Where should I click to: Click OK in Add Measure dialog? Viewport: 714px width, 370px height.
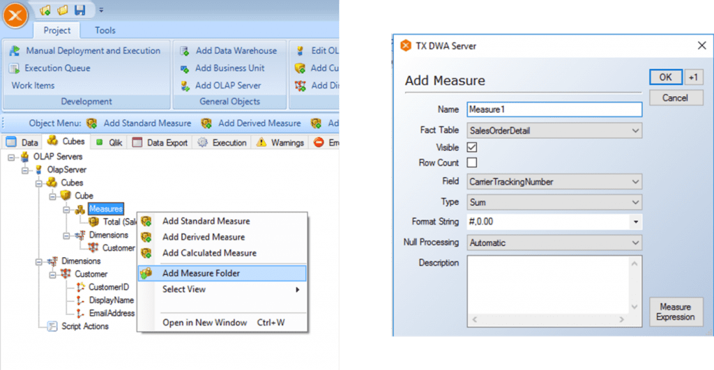point(666,77)
